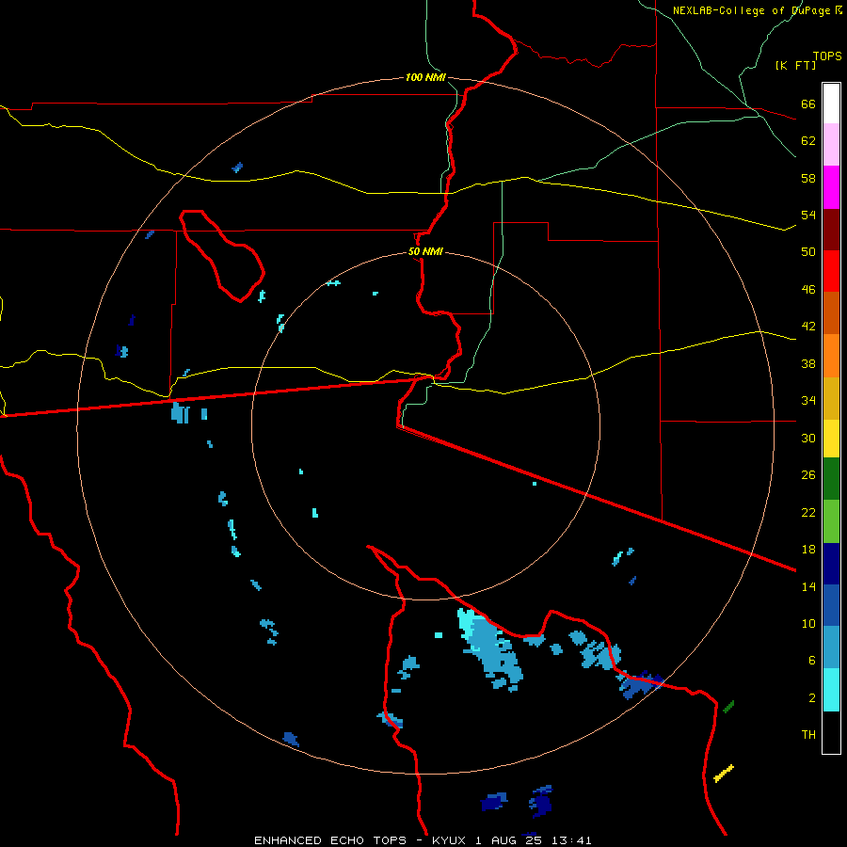The image size is (847, 847).
Task: Click the legend value 22
Action: pyautogui.click(x=808, y=512)
